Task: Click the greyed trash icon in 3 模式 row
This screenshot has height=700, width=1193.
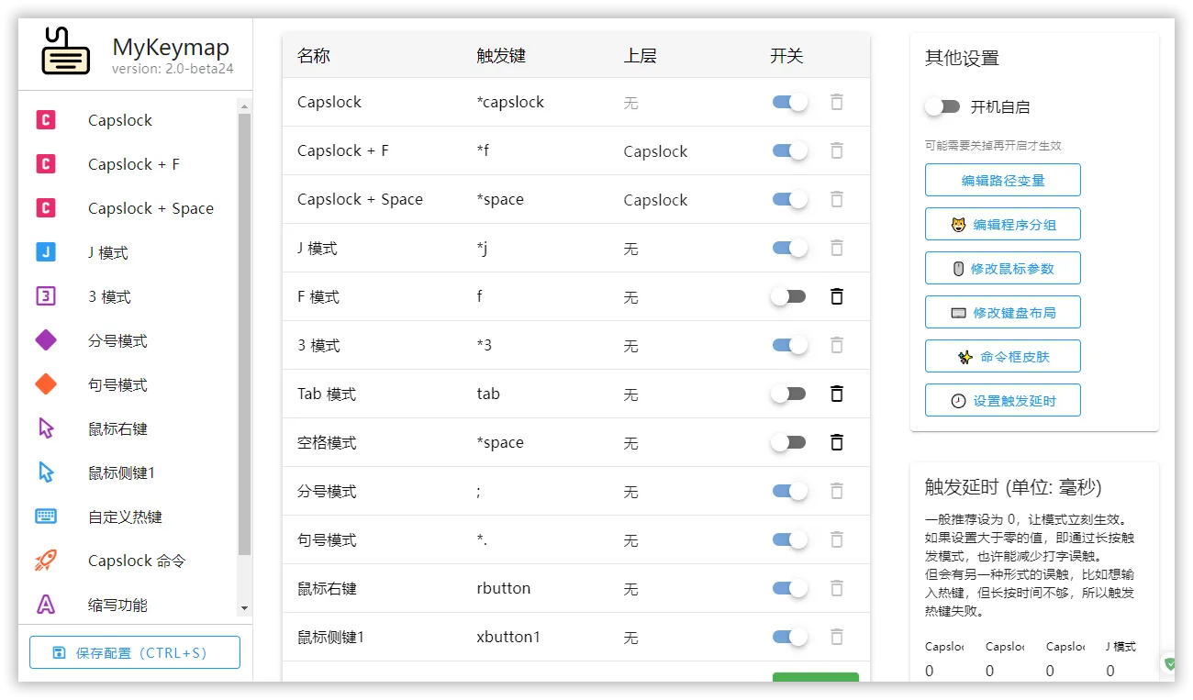Action: [x=836, y=345]
